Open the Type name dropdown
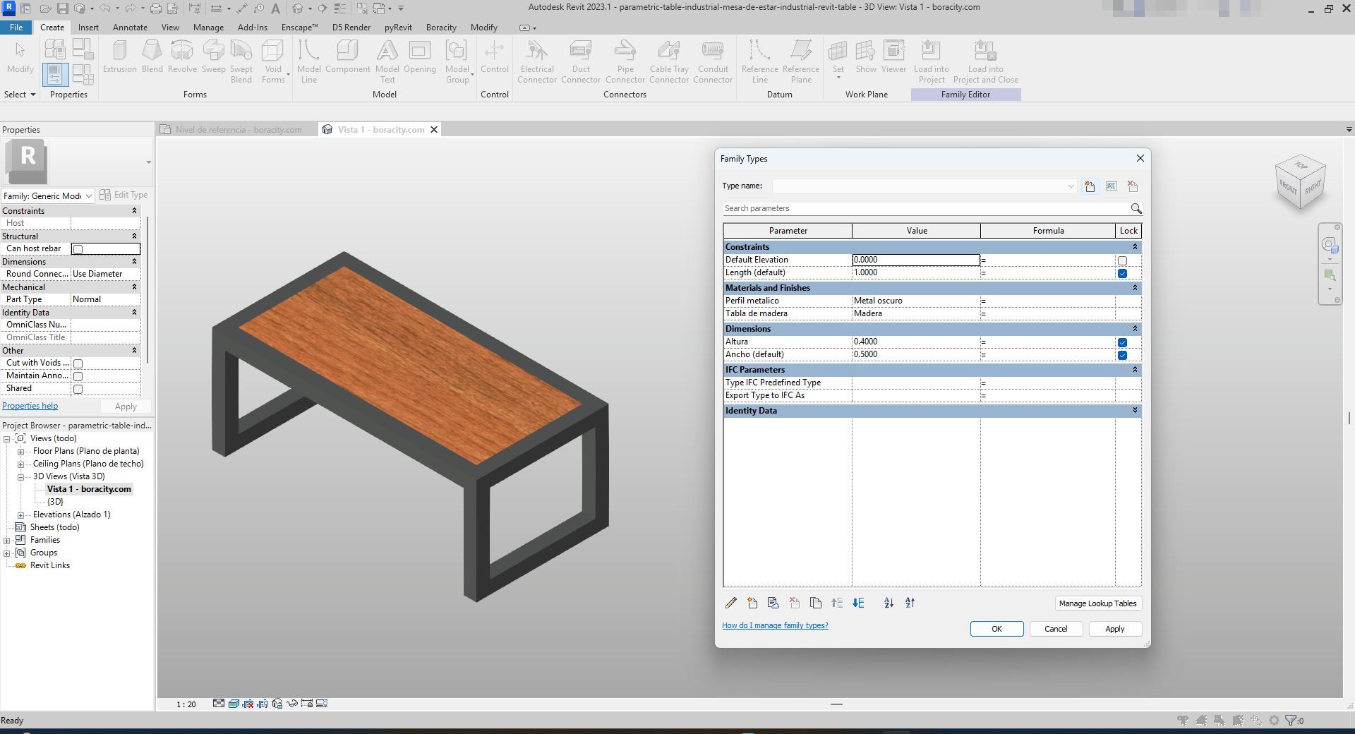This screenshot has width=1355, height=734. pos(1071,186)
